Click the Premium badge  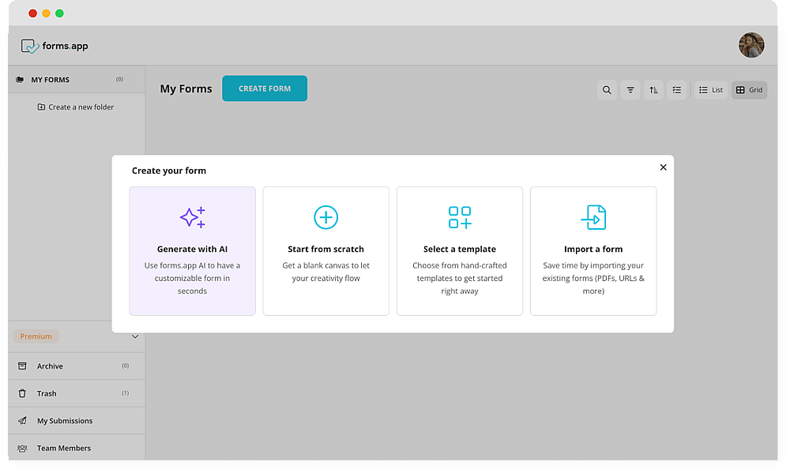[36, 336]
